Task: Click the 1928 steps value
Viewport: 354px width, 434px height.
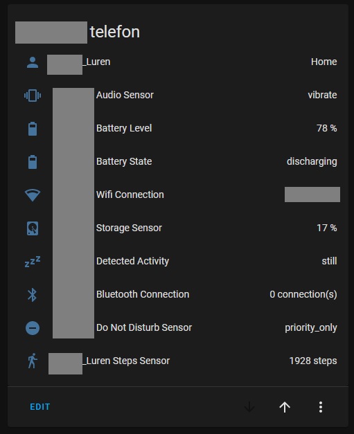Action: coord(313,361)
